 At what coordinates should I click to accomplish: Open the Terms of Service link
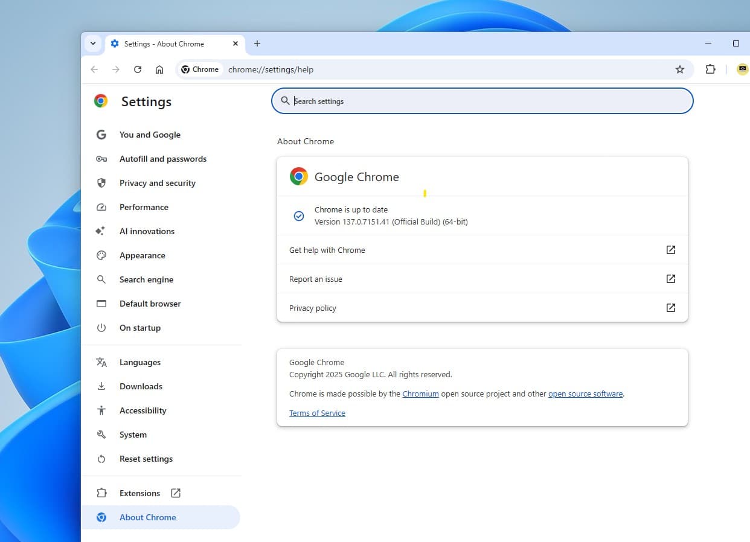pos(317,413)
